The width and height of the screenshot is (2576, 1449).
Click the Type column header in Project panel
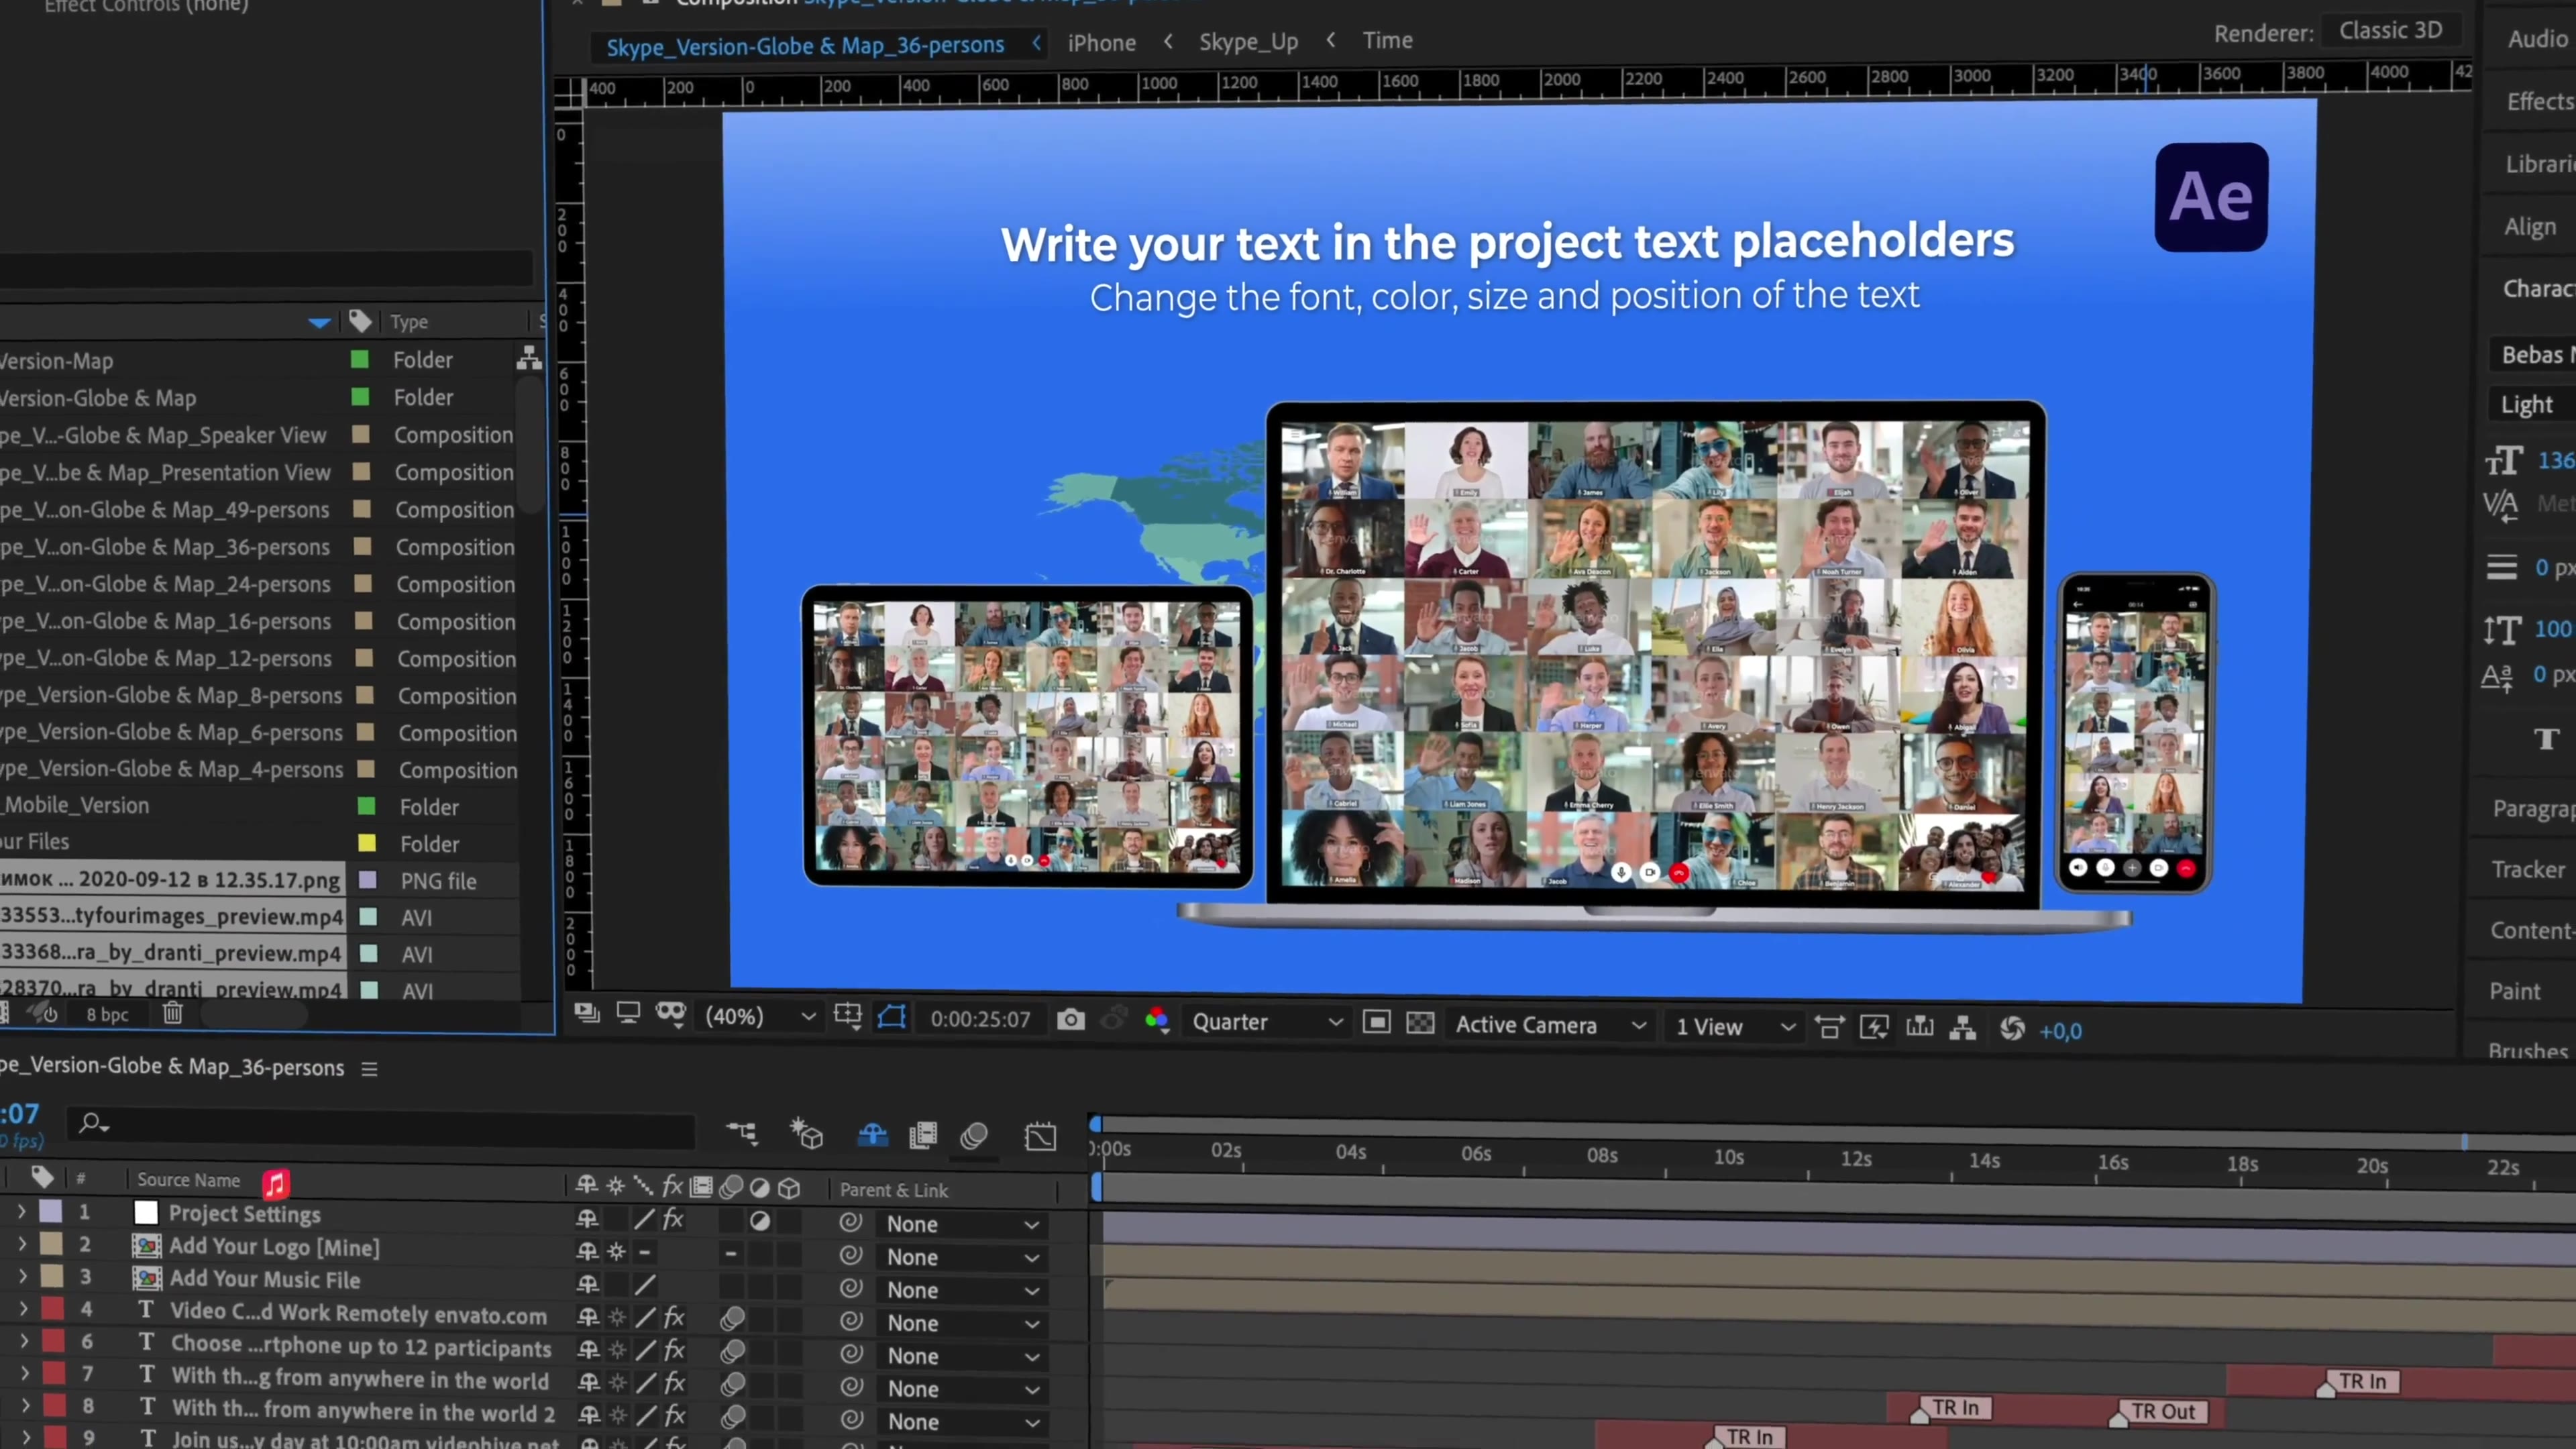point(409,322)
